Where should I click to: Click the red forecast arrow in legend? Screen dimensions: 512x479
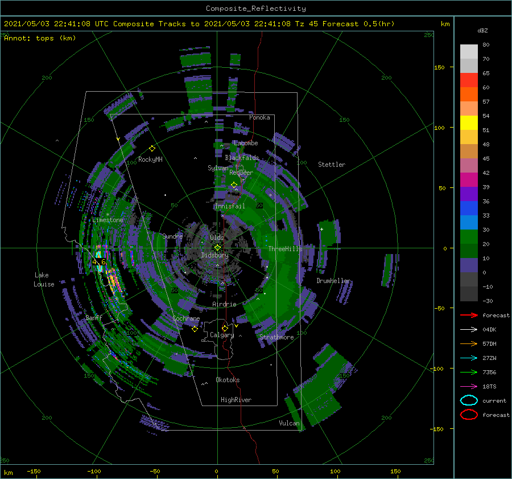click(x=469, y=315)
